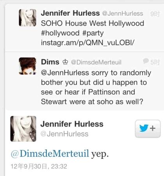164x176 pixels.
Task: Click the Twitter bird follow button
Action: click(x=148, y=129)
